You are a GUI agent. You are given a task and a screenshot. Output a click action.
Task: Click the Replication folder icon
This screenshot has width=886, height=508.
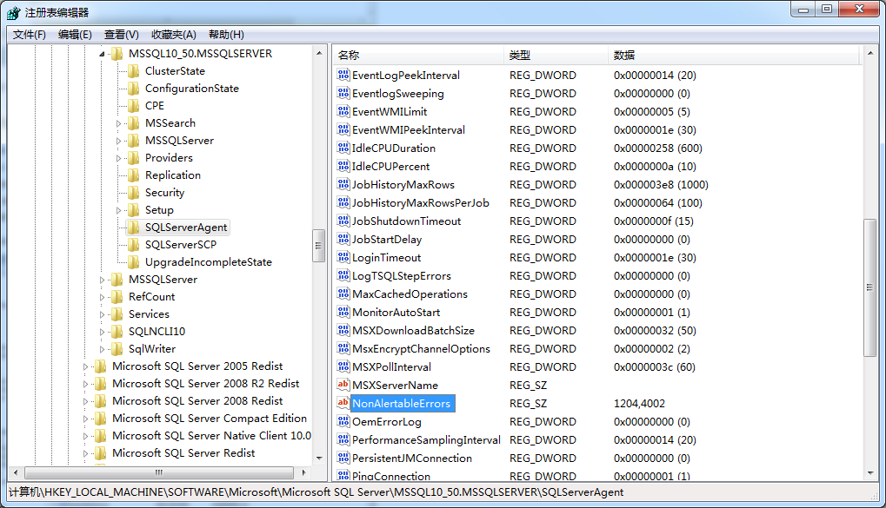coord(133,175)
